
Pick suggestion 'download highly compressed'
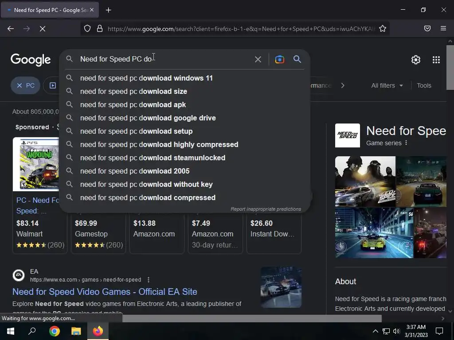[185, 145]
